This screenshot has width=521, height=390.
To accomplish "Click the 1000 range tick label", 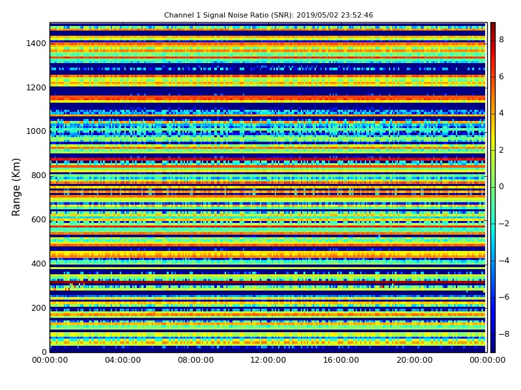I will coord(36,131).
